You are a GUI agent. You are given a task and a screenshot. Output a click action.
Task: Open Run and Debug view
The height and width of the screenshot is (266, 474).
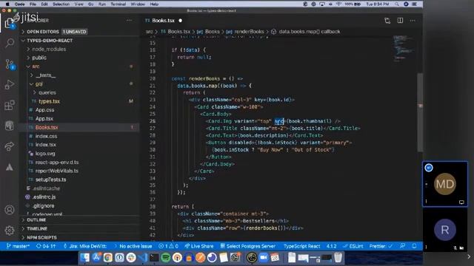[10, 84]
